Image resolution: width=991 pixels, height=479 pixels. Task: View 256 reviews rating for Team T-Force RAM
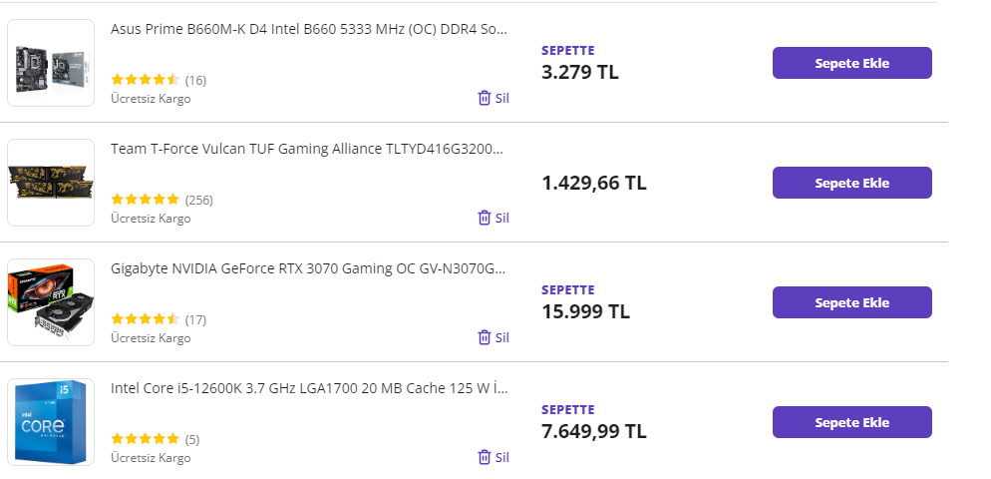(x=146, y=200)
